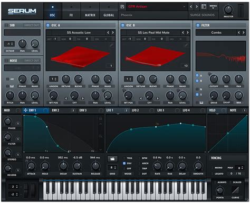Enable LFO TRIG mode
250x203 pixels.
coord(124,158)
